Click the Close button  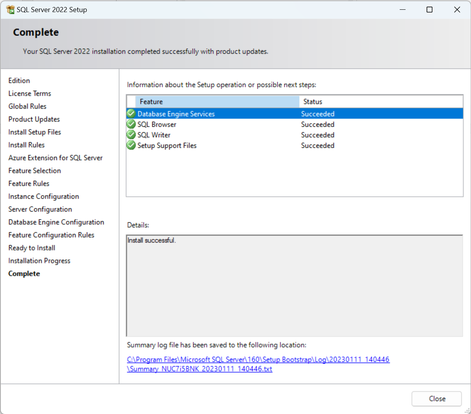[x=437, y=399]
